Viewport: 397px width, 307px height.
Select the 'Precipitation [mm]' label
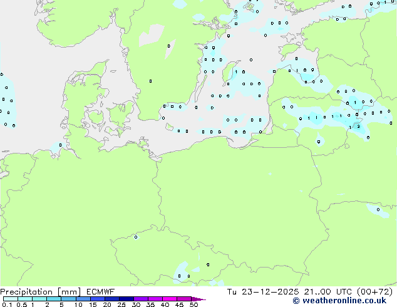(x=41, y=292)
